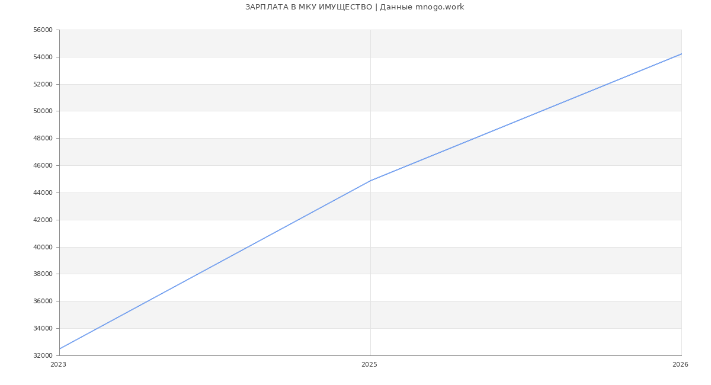Select the line's bend point at 2025
Viewport: 711px width, 385px height.
pyautogui.click(x=370, y=181)
